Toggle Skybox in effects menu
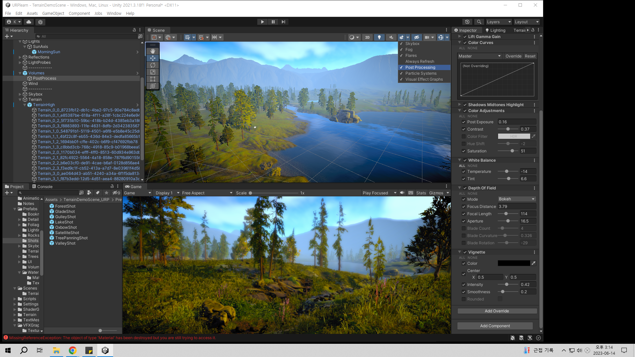Viewport: 635px width, 357px height. 424,44
